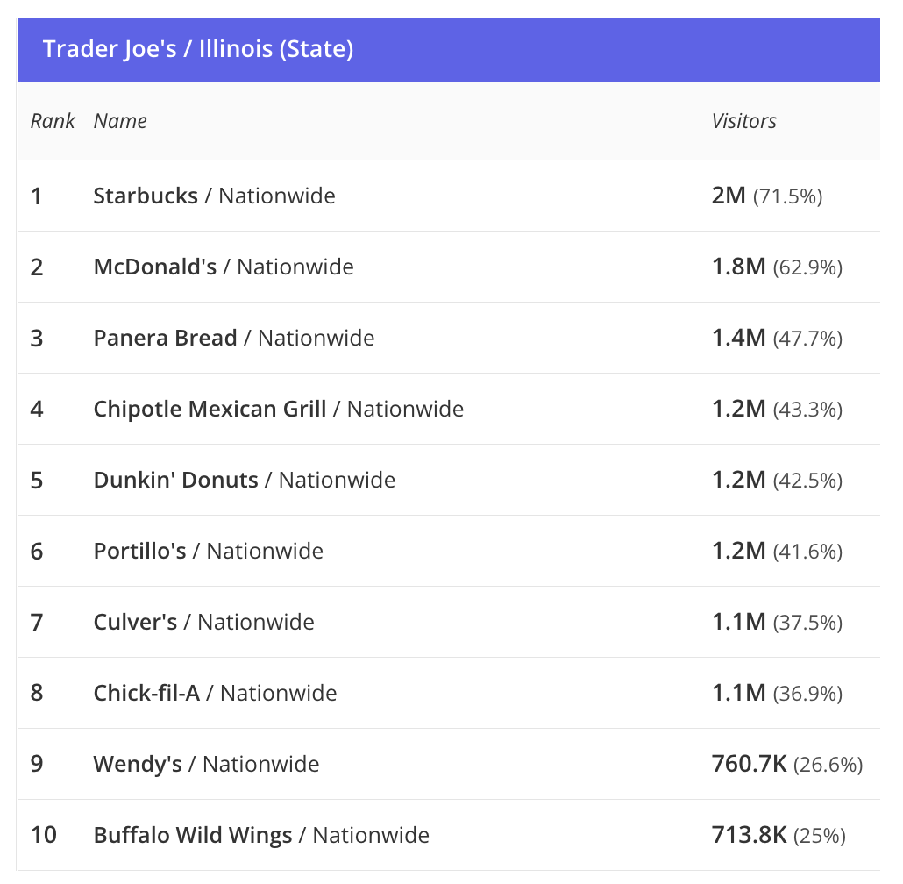This screenshot has width=903, height=884.
Task: Open the McDonald's / Nationwide entry
Action: point(224,267)
